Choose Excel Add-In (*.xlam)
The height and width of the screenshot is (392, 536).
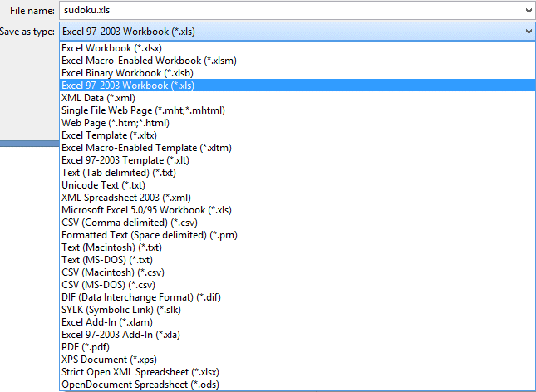(298, 322)
